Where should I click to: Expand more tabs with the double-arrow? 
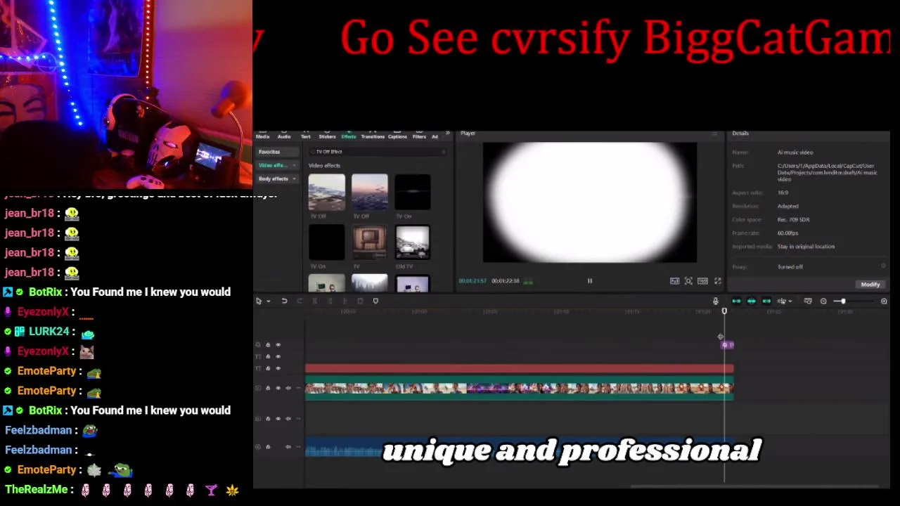pos(448,134)
